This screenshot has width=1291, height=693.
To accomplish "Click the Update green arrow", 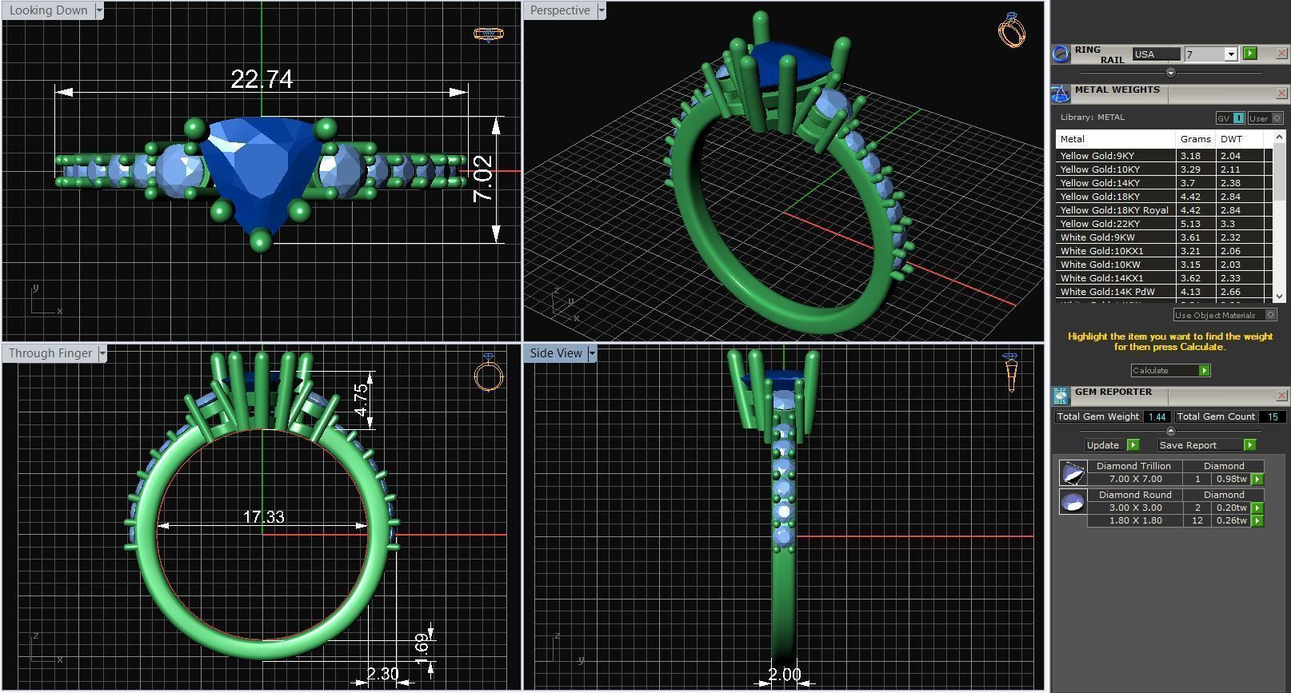I will 1133,444.
